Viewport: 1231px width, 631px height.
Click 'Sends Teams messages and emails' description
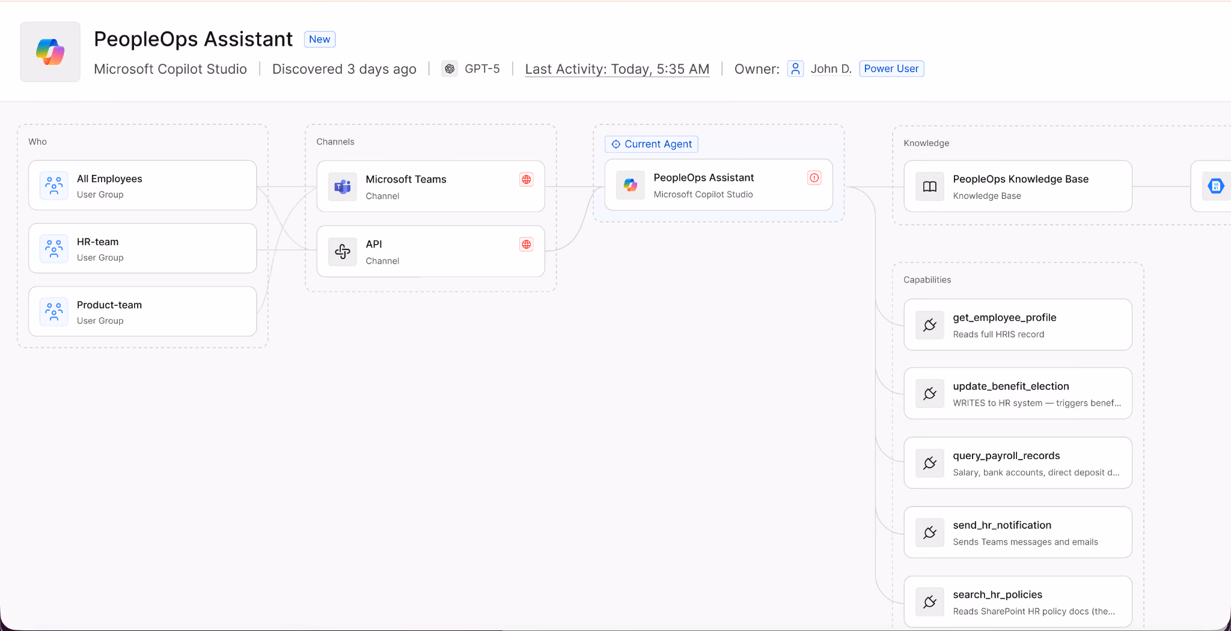1025,542
